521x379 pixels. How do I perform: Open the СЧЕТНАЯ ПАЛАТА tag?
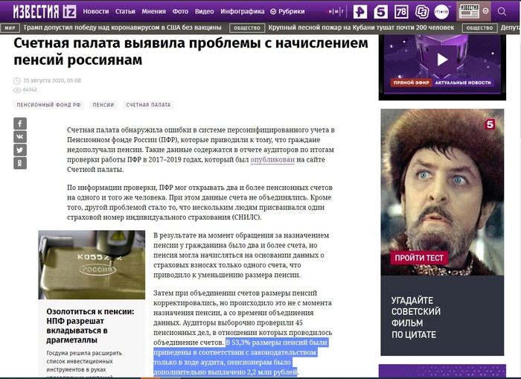(148, 105)
